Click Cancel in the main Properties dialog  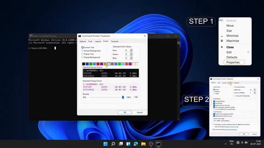pyautogui.click(x=139, y=112)
